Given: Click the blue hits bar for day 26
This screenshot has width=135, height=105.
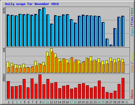Looking at the screenshot, I should click(x=107, y=43).
